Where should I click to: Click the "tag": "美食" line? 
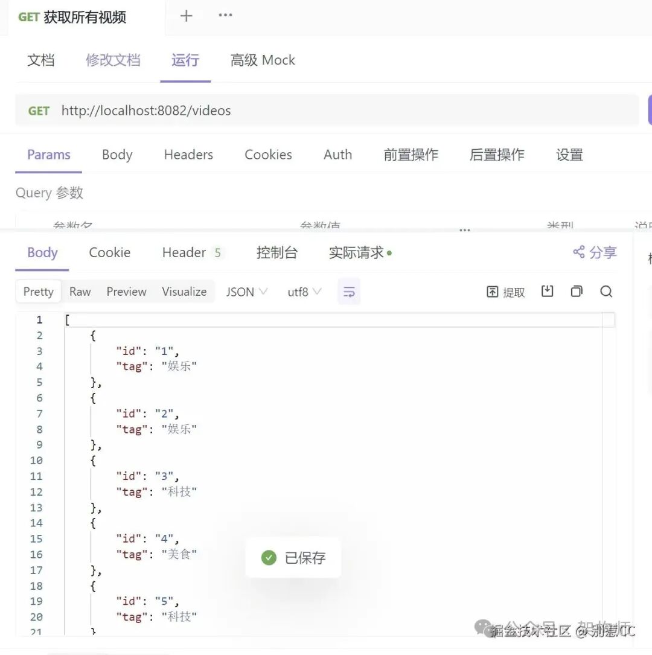pos(156,554)
